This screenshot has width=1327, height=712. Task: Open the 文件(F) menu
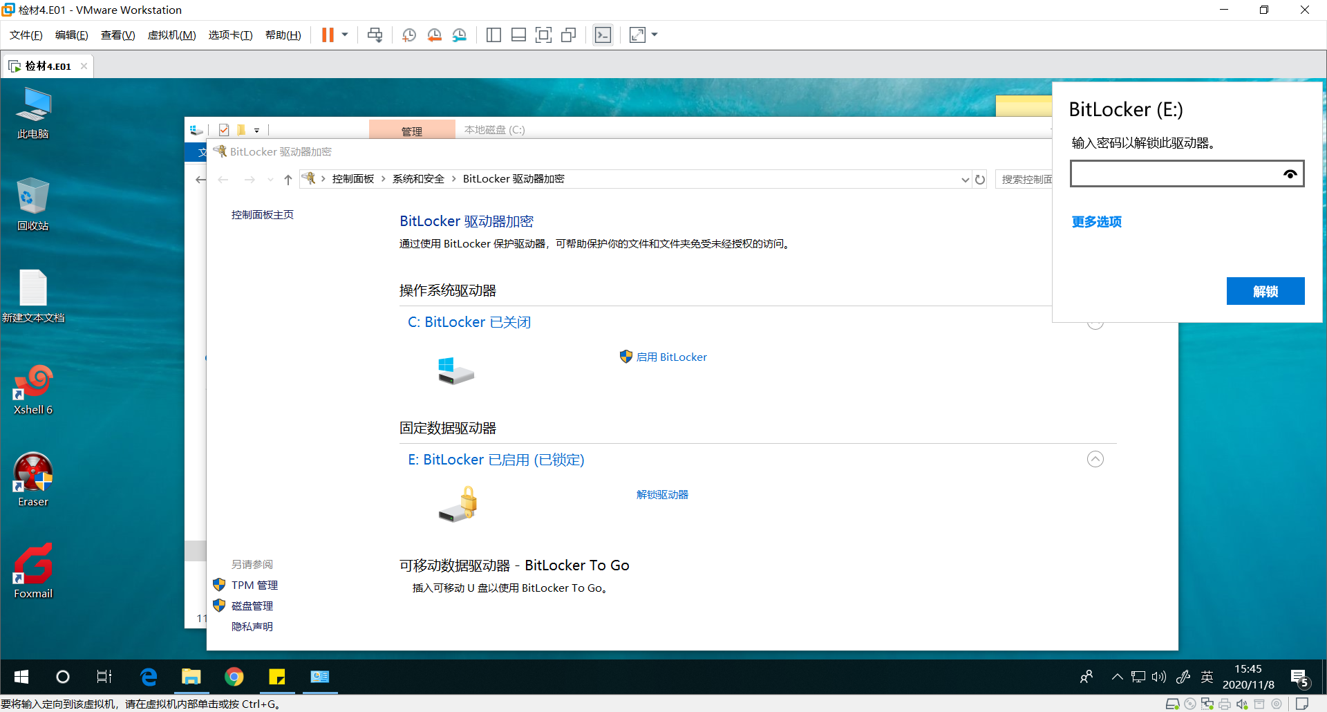[x=26, y=35]
